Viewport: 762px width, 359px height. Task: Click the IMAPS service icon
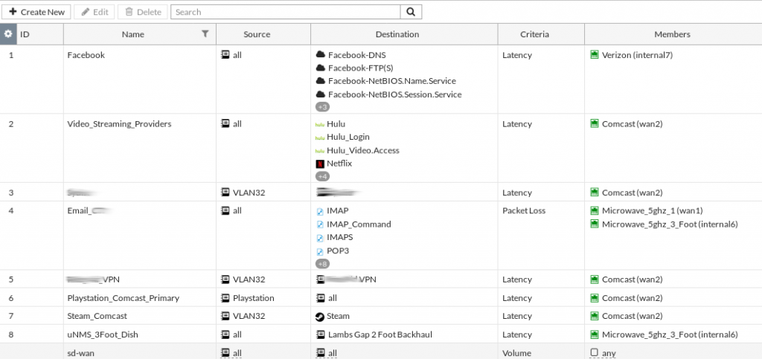tap(320, 238)
